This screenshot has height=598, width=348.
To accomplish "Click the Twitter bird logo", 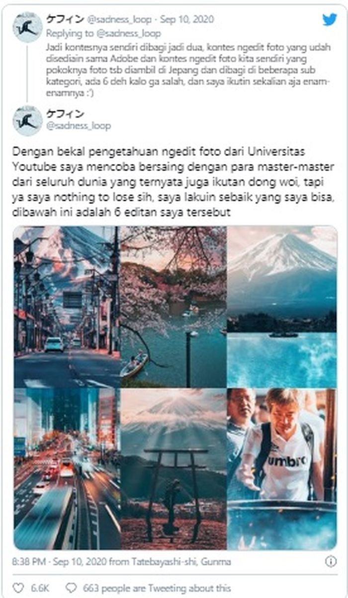I will (x=330, y=19).
